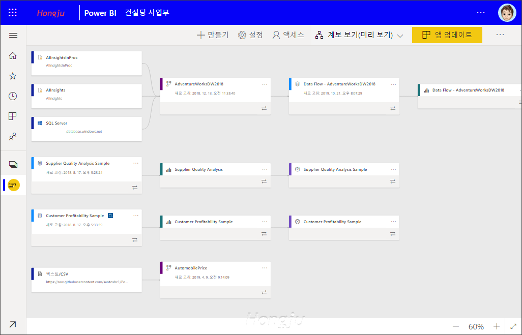Show lineage arrows on AdventureWorksDW2018 dataflow card
Screen dimensions: 522x335
[264, 108]
